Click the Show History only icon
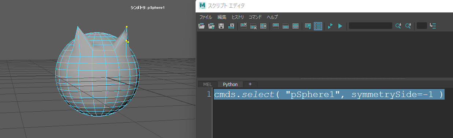This screenshot has height=138, width=453. point(276,26)
